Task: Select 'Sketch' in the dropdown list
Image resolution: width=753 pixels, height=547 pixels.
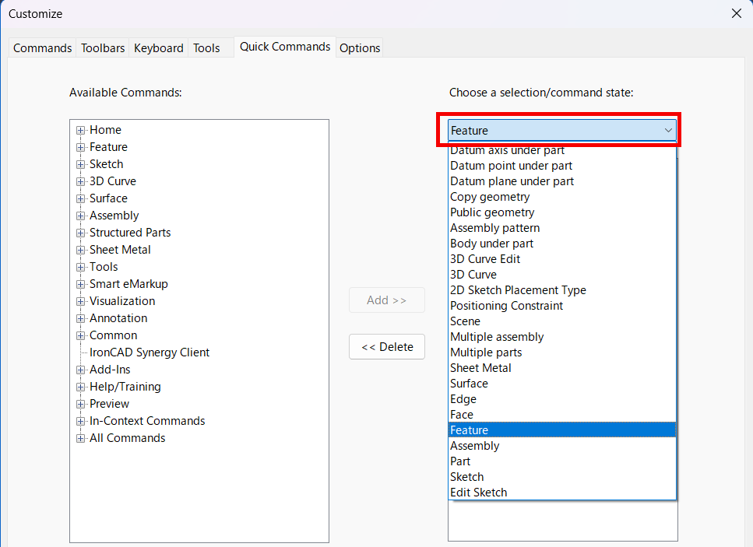Action: (562, 477)
